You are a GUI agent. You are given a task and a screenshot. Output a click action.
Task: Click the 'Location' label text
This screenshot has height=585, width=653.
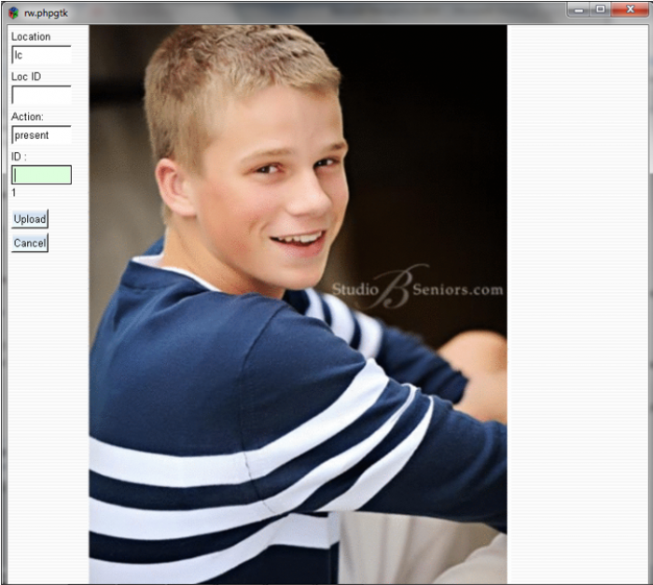pos(31,36)
